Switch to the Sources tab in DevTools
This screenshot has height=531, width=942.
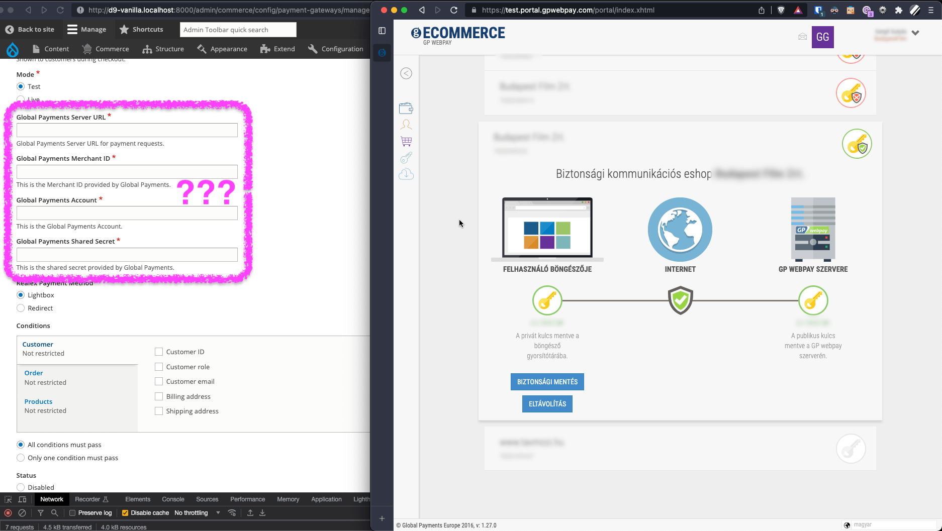tap(207, 499)
